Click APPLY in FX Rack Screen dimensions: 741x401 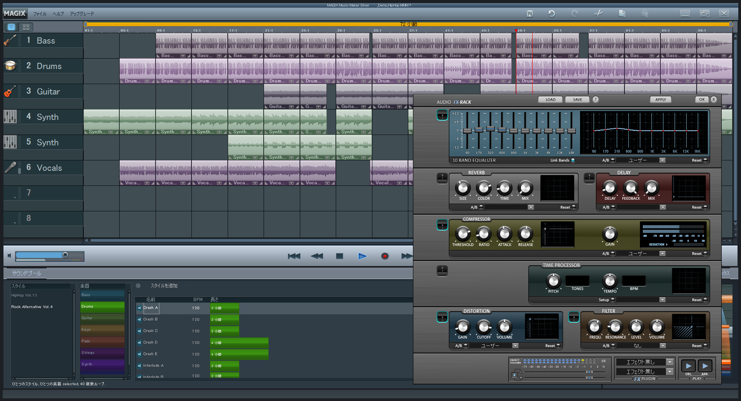point(661,99)
